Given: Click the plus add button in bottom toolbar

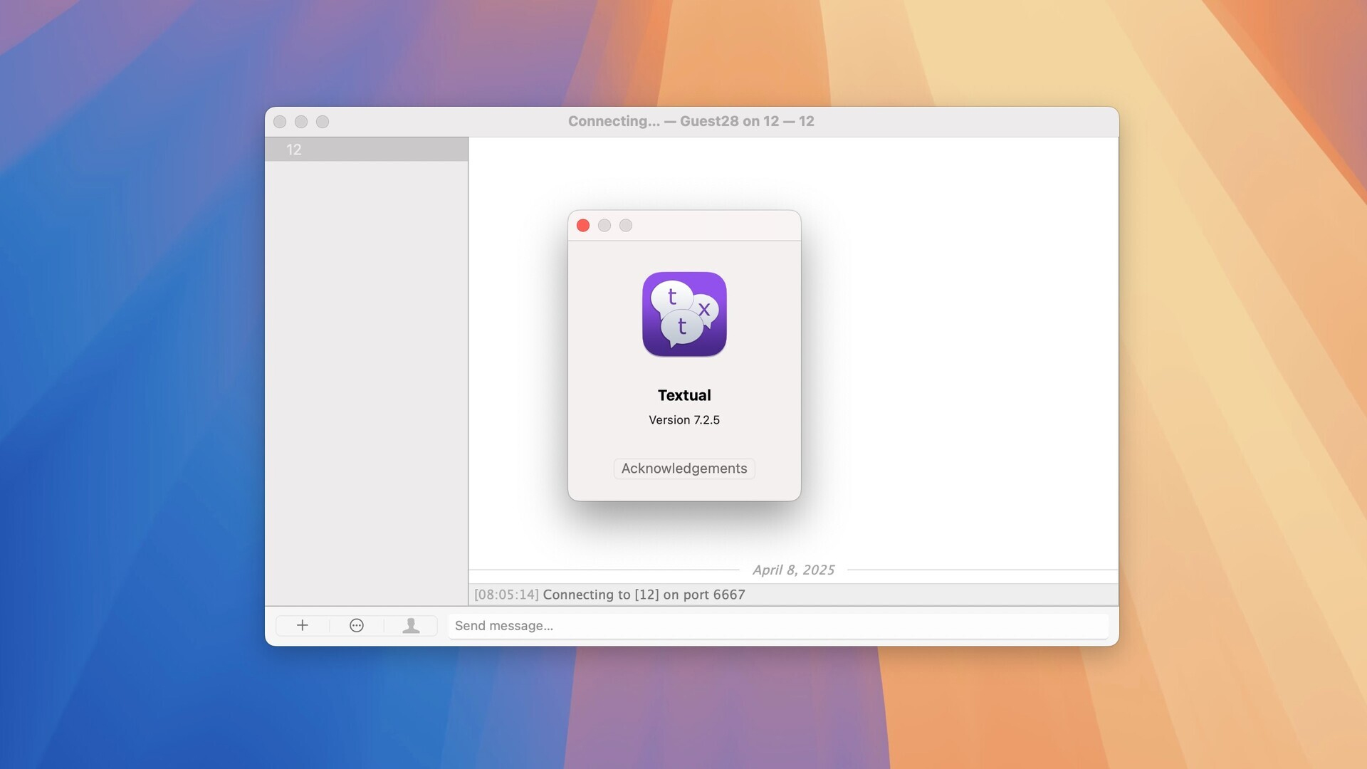Looking at the screenshot, I should (x=303, y=625).
